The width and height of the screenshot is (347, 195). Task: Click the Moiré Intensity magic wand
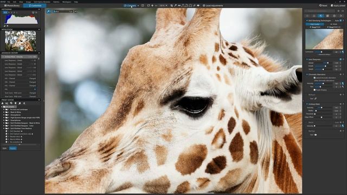(343, 126)
